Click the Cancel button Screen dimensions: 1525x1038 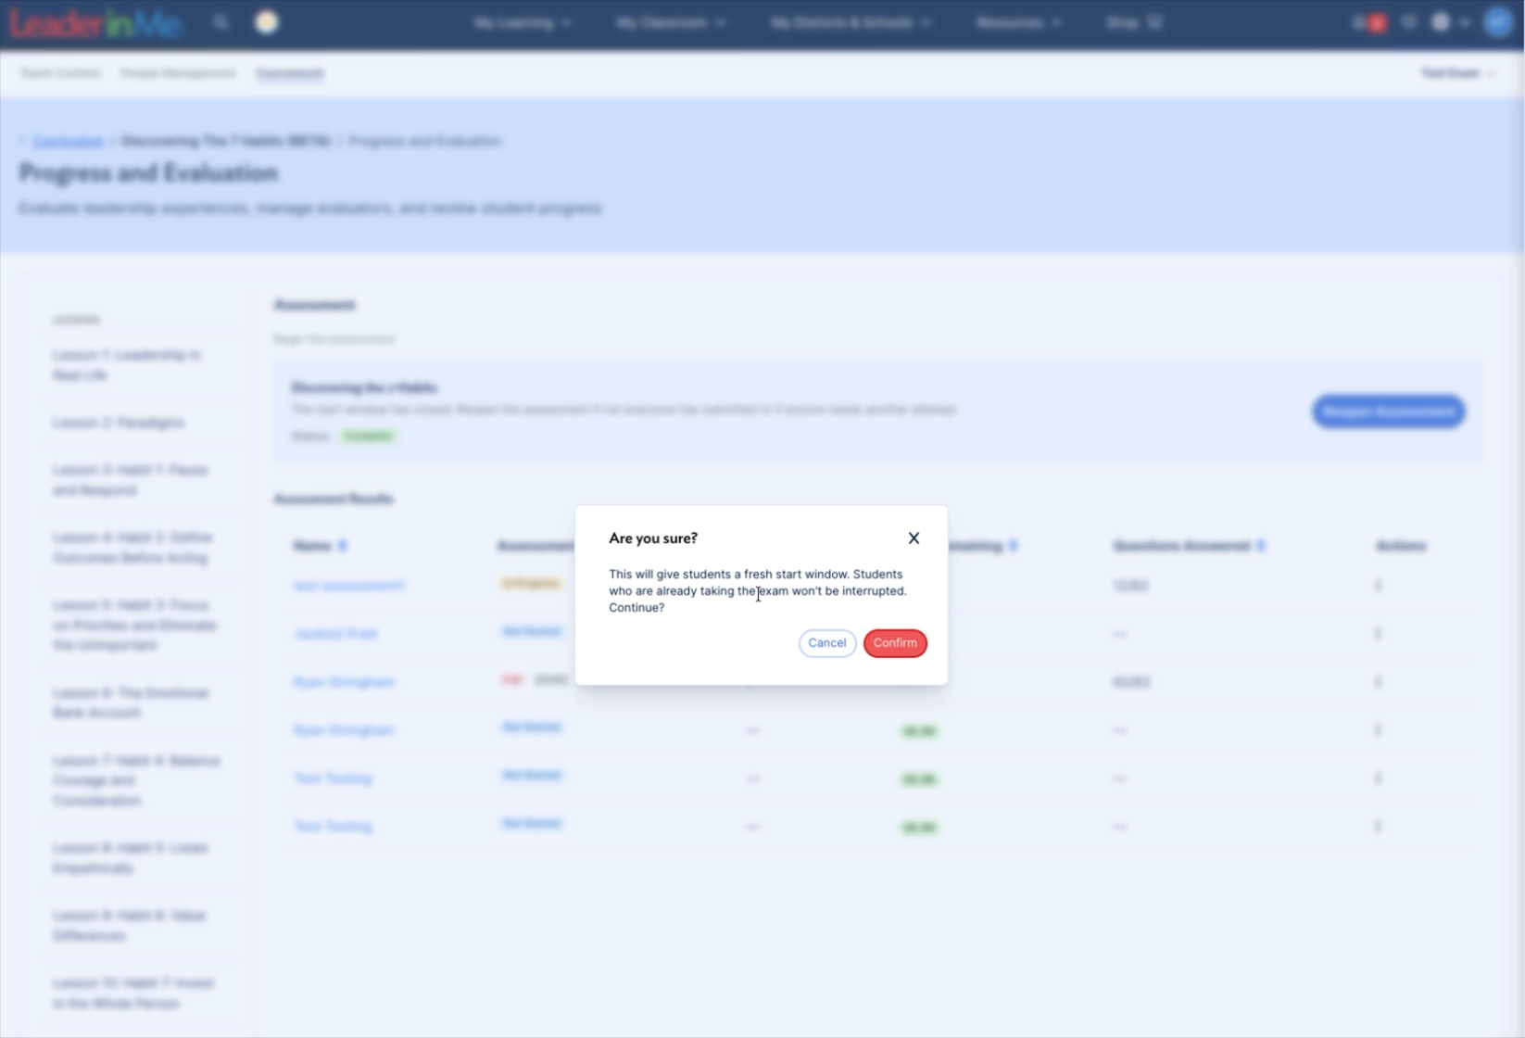coord(826,643)
